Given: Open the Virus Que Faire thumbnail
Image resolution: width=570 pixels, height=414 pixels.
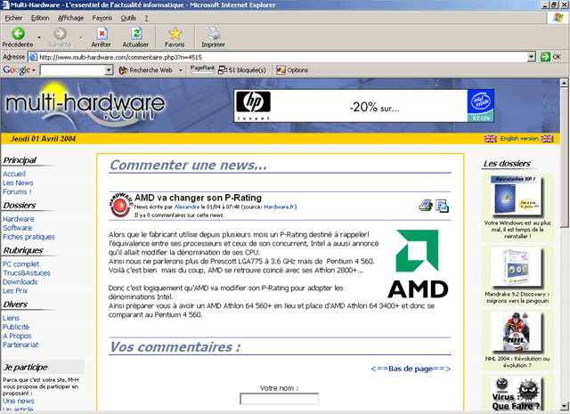Looking at the screenshot, I should click(x=516, y=394).
